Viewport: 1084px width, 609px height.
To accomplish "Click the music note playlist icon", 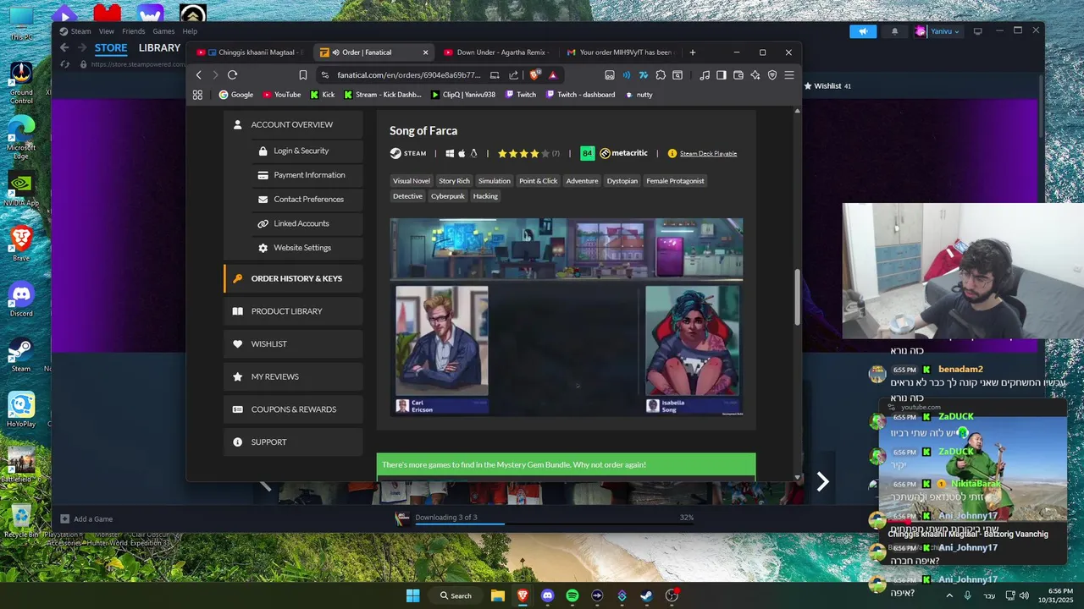I will [x=705, y=74].
